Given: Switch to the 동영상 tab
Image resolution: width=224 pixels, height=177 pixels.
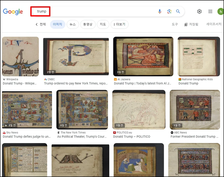Looking at the screenshot, I should [88, 24].
